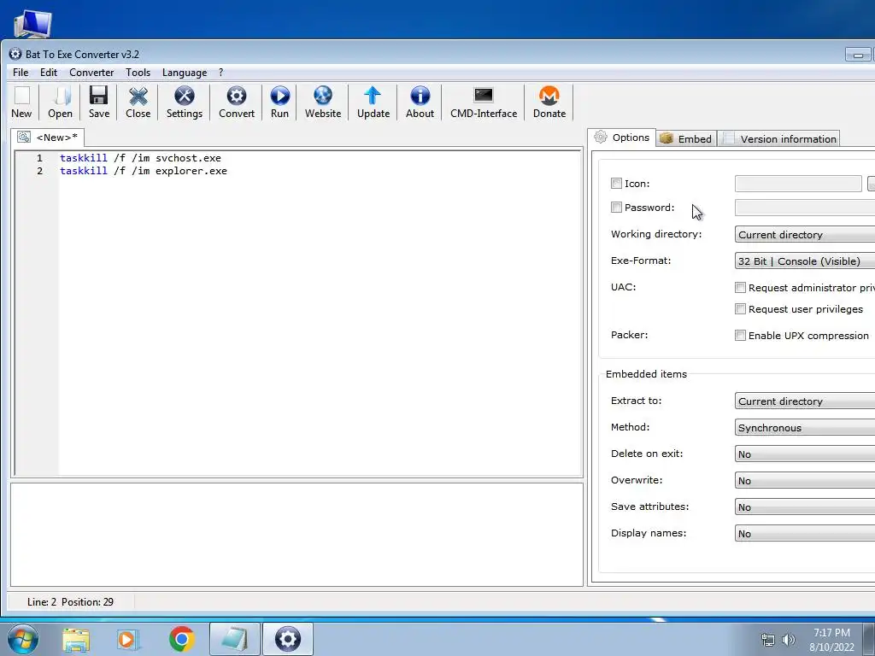Enable UPX compression checkbox
The image size is (875, 656).
[x=740, y=335]
